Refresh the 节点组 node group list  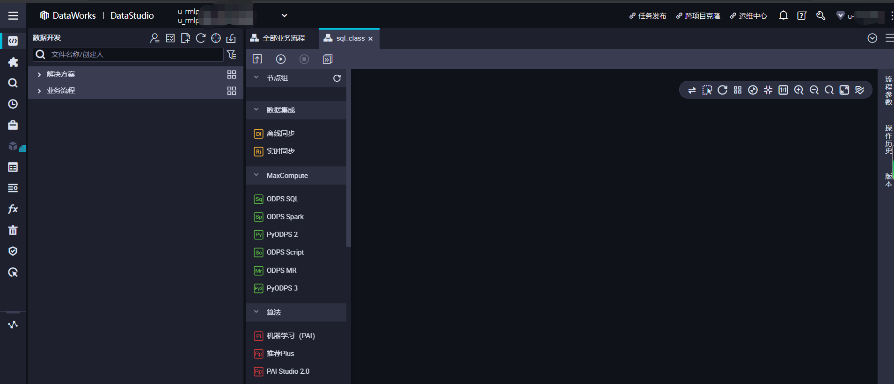tap(337, 78)
